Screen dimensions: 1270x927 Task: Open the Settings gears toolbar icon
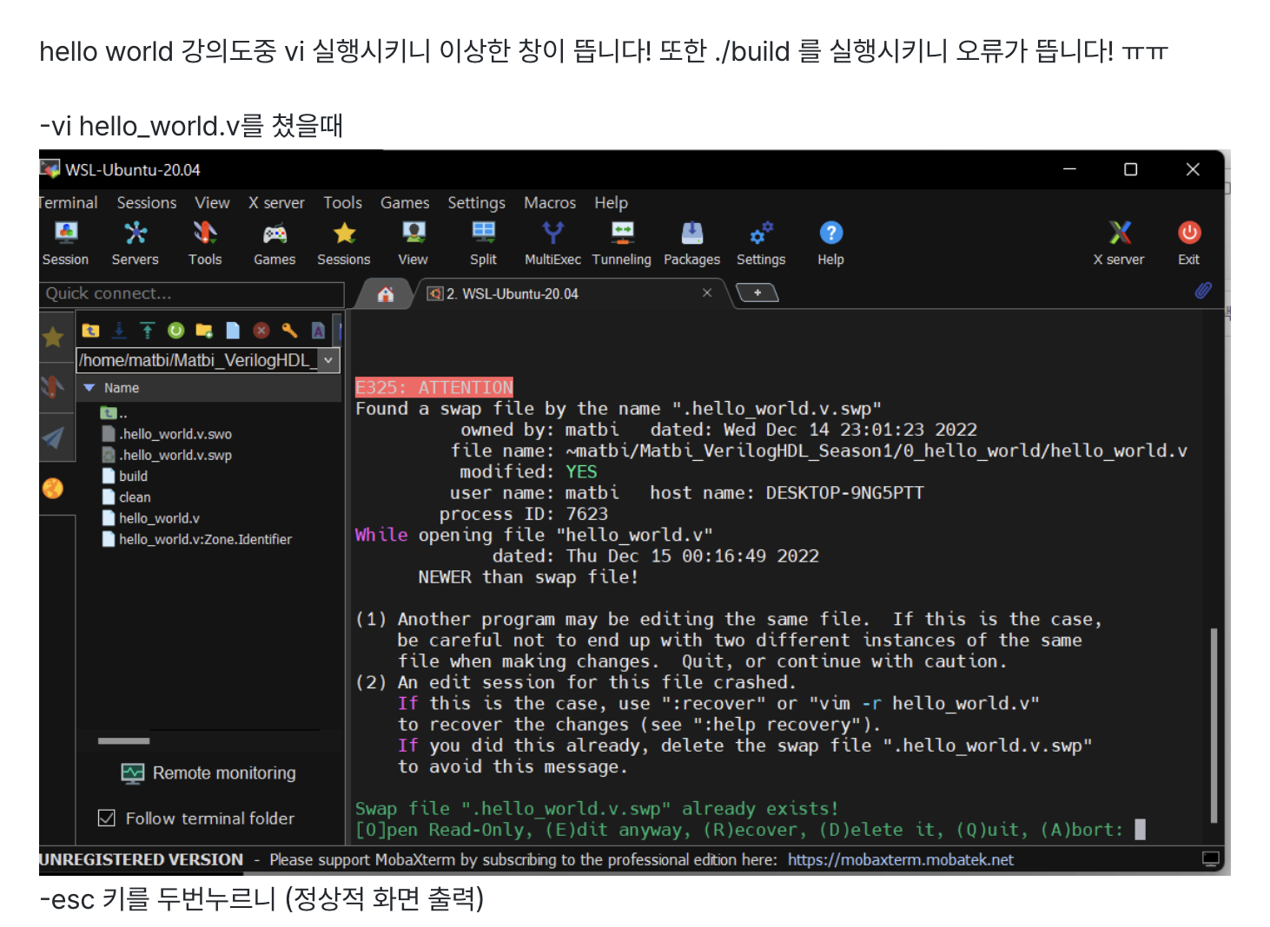pos(761,243)
